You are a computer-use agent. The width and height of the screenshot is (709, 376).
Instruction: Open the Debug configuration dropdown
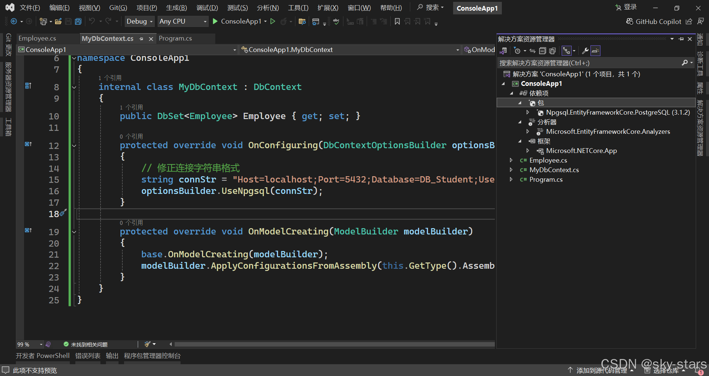139,22
